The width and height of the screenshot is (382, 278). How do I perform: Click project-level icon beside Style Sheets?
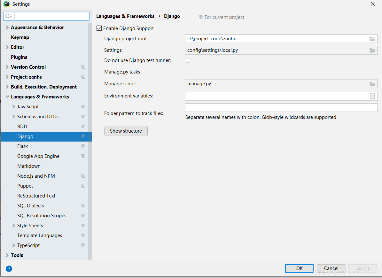pyautogui.click(x=83, y=225)
